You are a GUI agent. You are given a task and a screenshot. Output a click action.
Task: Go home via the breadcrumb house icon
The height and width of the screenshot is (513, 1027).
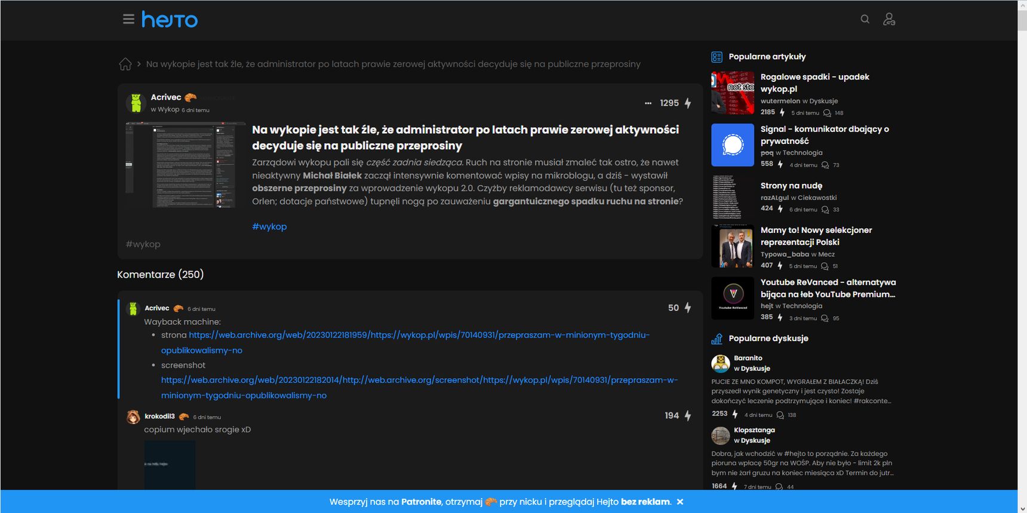[x=125, y=64]
